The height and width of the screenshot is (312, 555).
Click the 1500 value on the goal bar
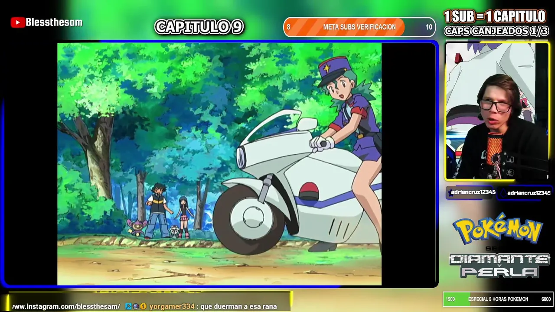[450, 299]
